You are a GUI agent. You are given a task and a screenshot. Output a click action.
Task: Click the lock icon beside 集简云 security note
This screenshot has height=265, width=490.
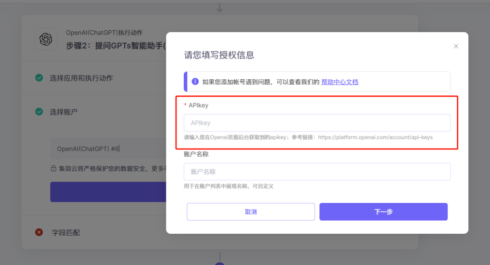coord(54,168)
